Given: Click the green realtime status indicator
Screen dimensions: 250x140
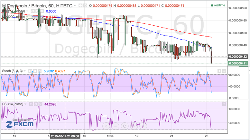Looking at the screenshot, I should 218,5.
